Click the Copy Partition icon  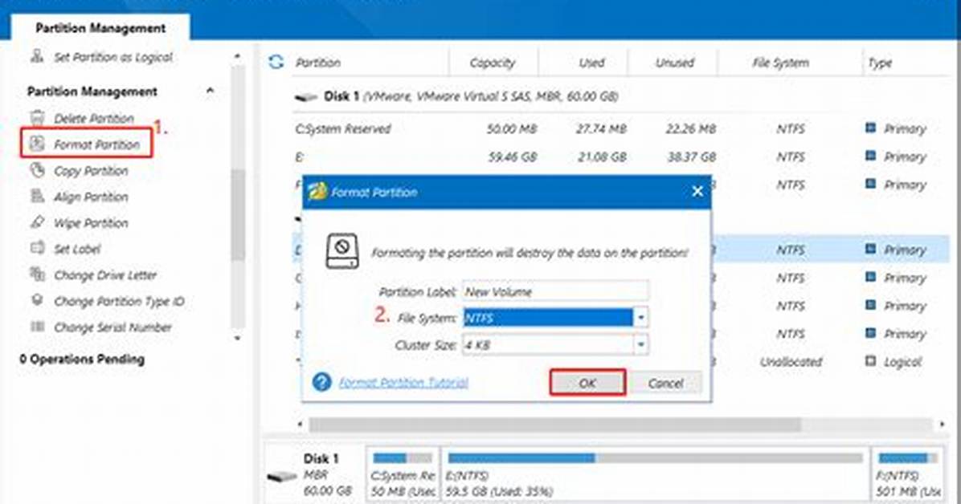point(38,170)
